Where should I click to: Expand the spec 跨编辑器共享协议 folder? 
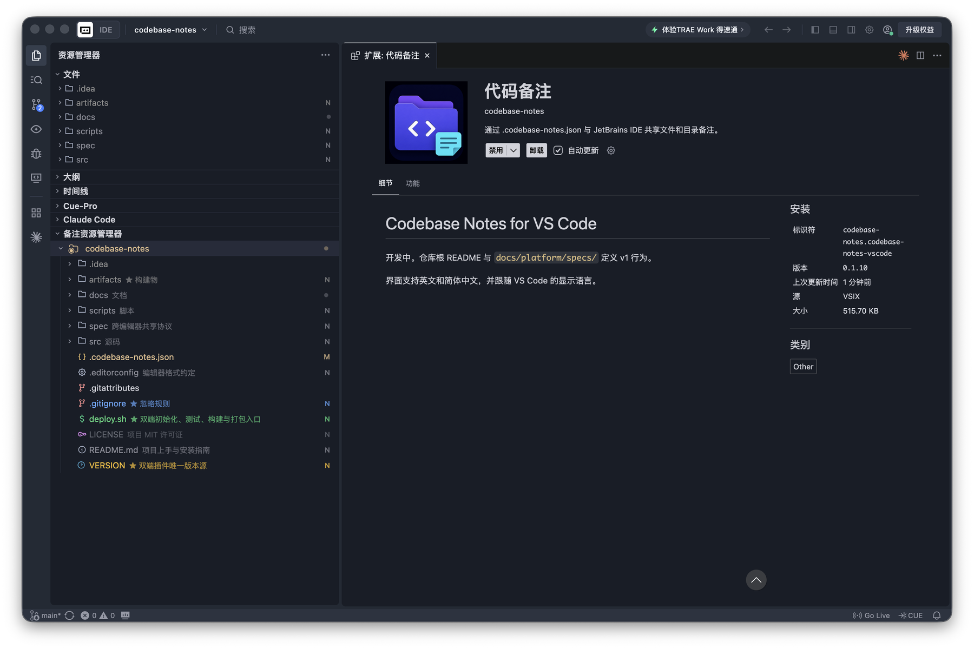click(195, 326)
